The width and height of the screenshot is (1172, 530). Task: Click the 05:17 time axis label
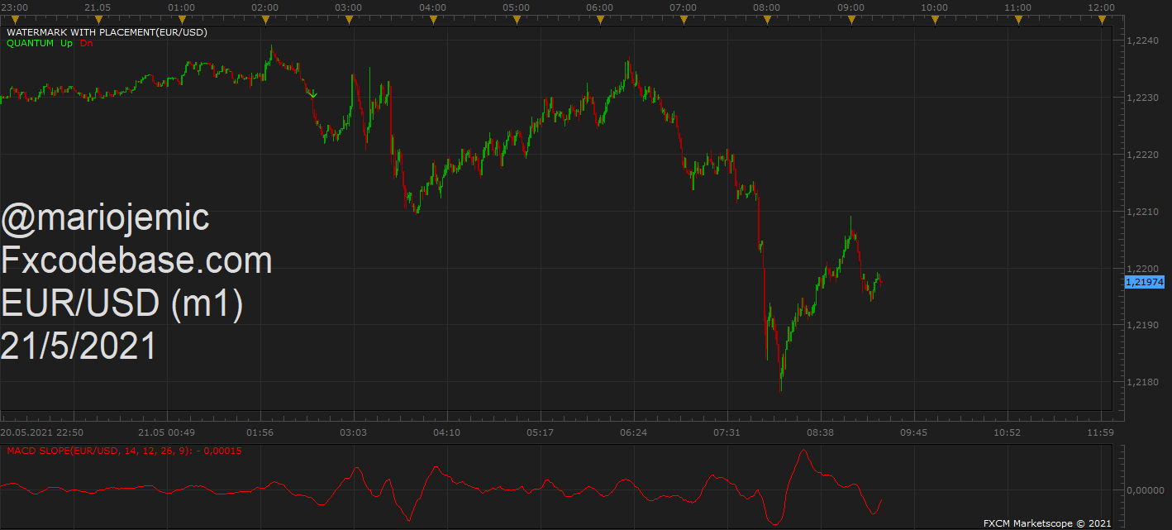click(x=540, y=432)
